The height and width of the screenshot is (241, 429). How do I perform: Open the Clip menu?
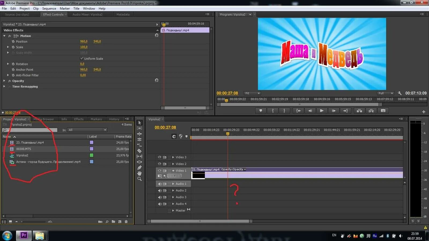(x=36, y=9)
